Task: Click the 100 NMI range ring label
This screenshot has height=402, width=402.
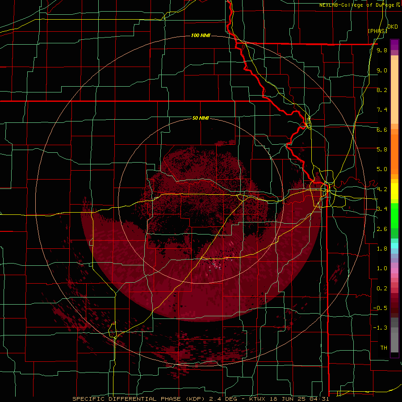Action: [201, 35]
